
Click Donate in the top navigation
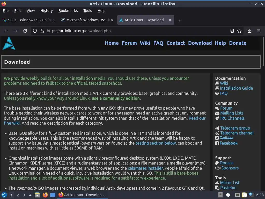(238, 43)
